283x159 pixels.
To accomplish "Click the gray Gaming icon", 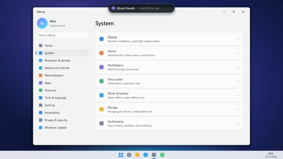I will [x=41, y=105].
